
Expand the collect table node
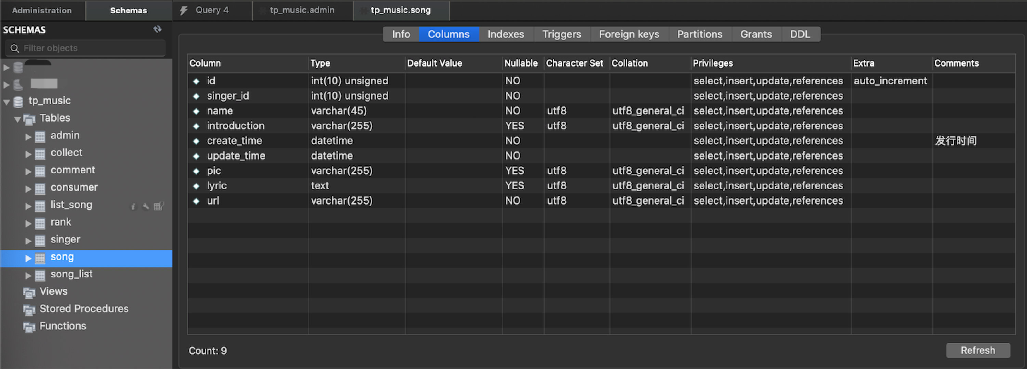click(x=28, y=154)
